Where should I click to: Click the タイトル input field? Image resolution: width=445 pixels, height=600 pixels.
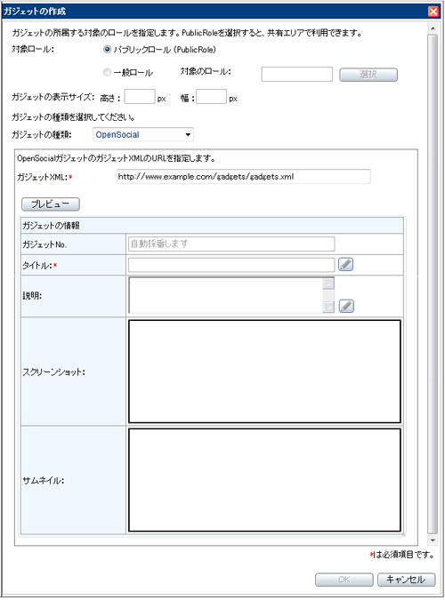[x=231, y=265]
